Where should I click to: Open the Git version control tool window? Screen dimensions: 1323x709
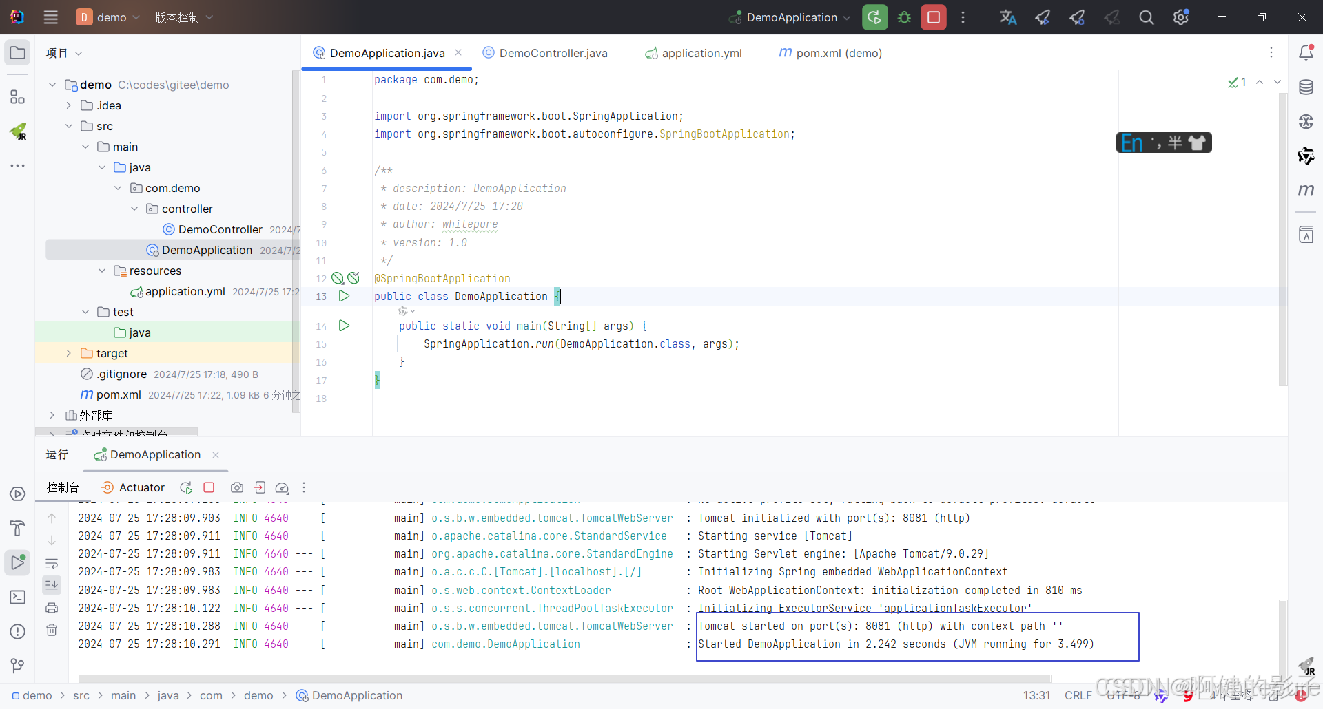click(18, 666)
